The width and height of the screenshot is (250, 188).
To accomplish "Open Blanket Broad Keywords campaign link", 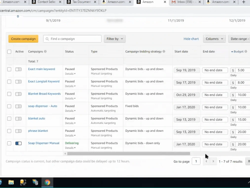I will [44, 94].
